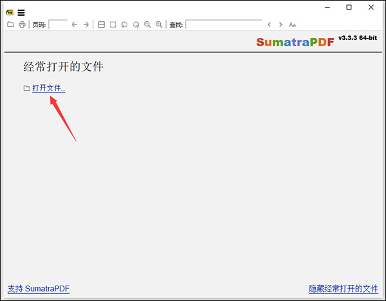
Task: Rotate the page right
Action: click(x=136, y=24)
